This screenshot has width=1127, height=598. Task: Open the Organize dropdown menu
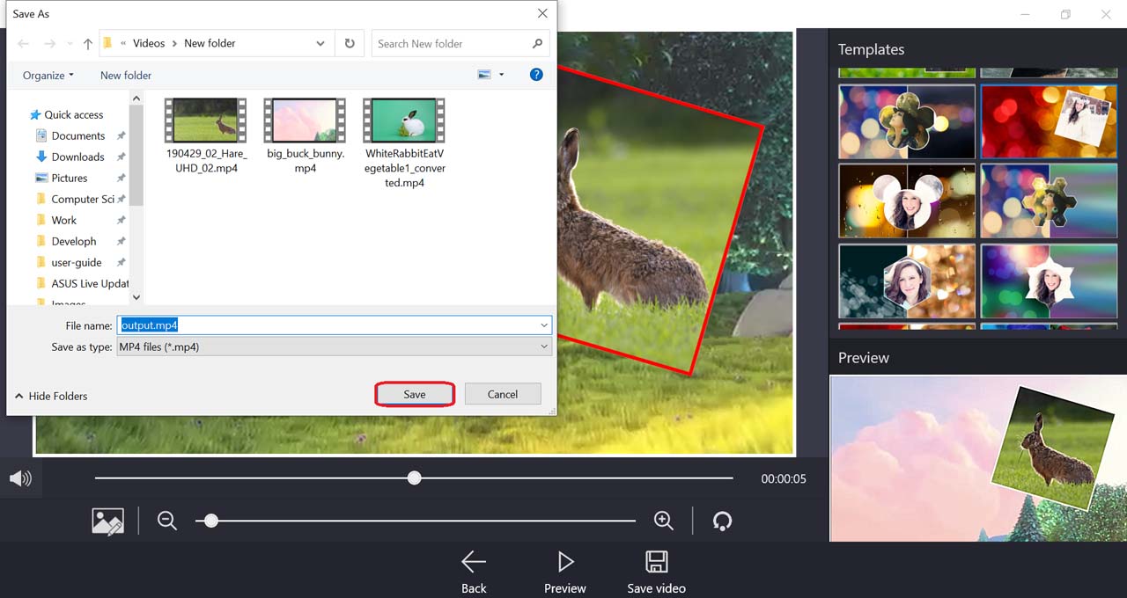48,76
